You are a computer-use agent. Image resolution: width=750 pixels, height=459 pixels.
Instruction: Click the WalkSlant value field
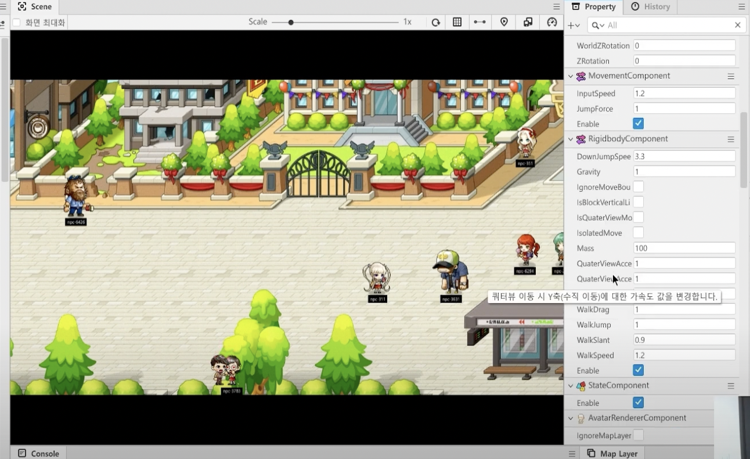coord(684,339)
